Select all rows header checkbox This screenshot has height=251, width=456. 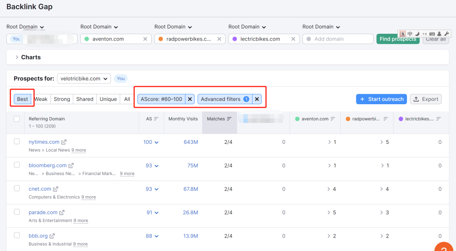[x=17, y=119]
